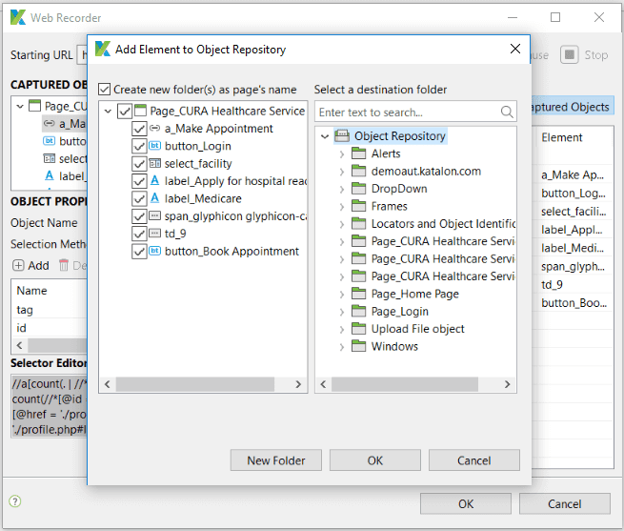Viewport: 624px width, 531px height.
Task: Uncheck the span_glyphicon checkbox
Action: click(x=139, y=215)
